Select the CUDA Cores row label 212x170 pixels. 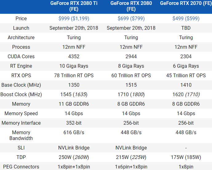click(21, 56)
